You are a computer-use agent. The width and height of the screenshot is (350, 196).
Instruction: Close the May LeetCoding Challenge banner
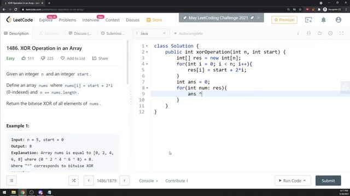pyautogui.click(x=259, y=18)
